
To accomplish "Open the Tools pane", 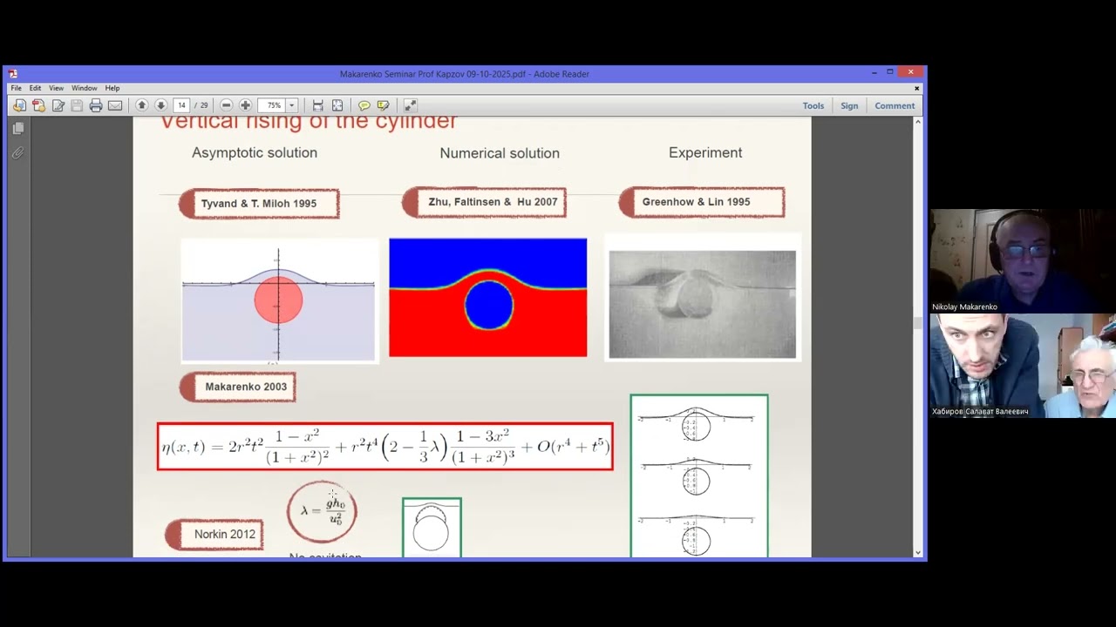I will coord(813,105).
